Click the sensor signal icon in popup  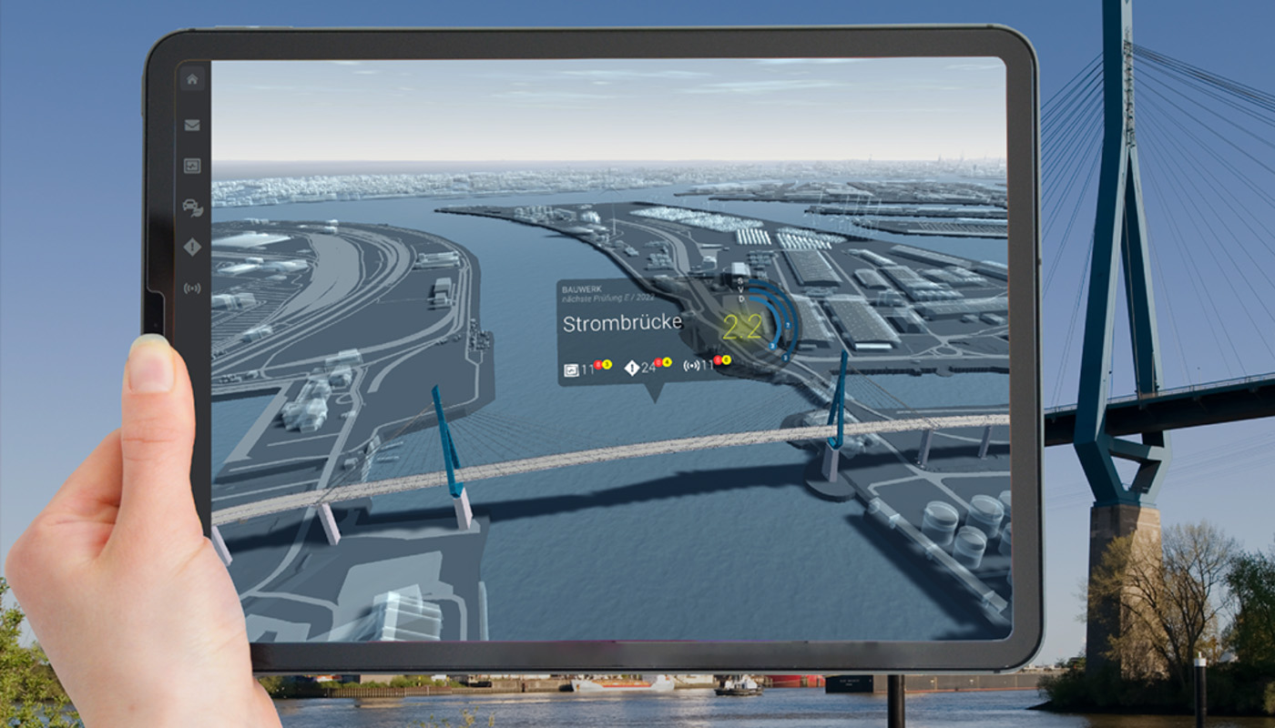point(691,367)
